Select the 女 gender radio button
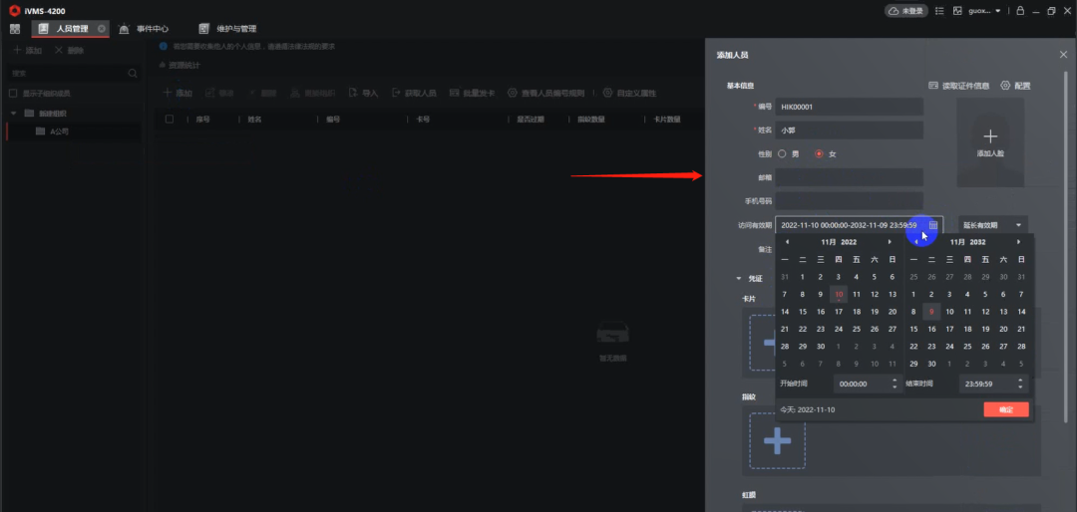This screenshot has width=1077, height=512. pyautogui.click(x=820, y=154)
